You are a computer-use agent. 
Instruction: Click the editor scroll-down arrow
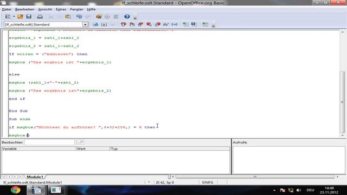[342, 135]
